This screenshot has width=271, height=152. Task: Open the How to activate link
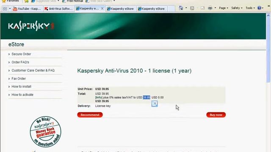[x=22, y=95]
